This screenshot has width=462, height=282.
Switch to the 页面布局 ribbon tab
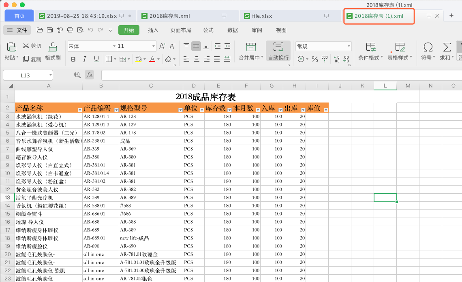point(181,30)
